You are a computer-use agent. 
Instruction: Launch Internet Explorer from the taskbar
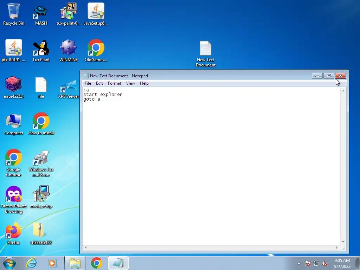pyautogui.click(x=31, y=263)
